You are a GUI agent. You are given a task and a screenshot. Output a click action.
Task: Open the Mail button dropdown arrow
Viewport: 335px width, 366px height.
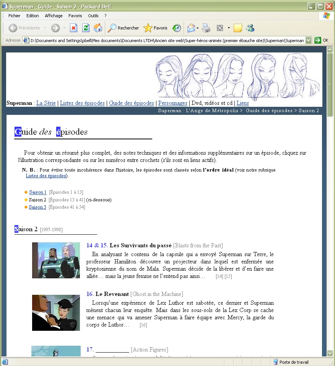click(x=197, y=28)
